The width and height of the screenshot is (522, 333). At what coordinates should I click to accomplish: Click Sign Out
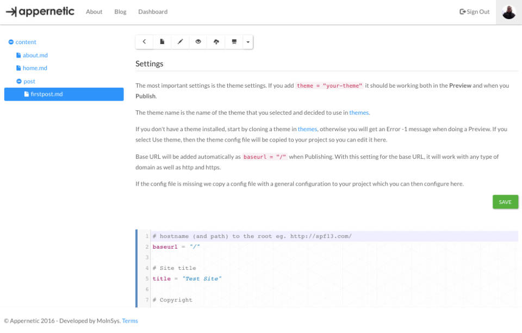475,12
